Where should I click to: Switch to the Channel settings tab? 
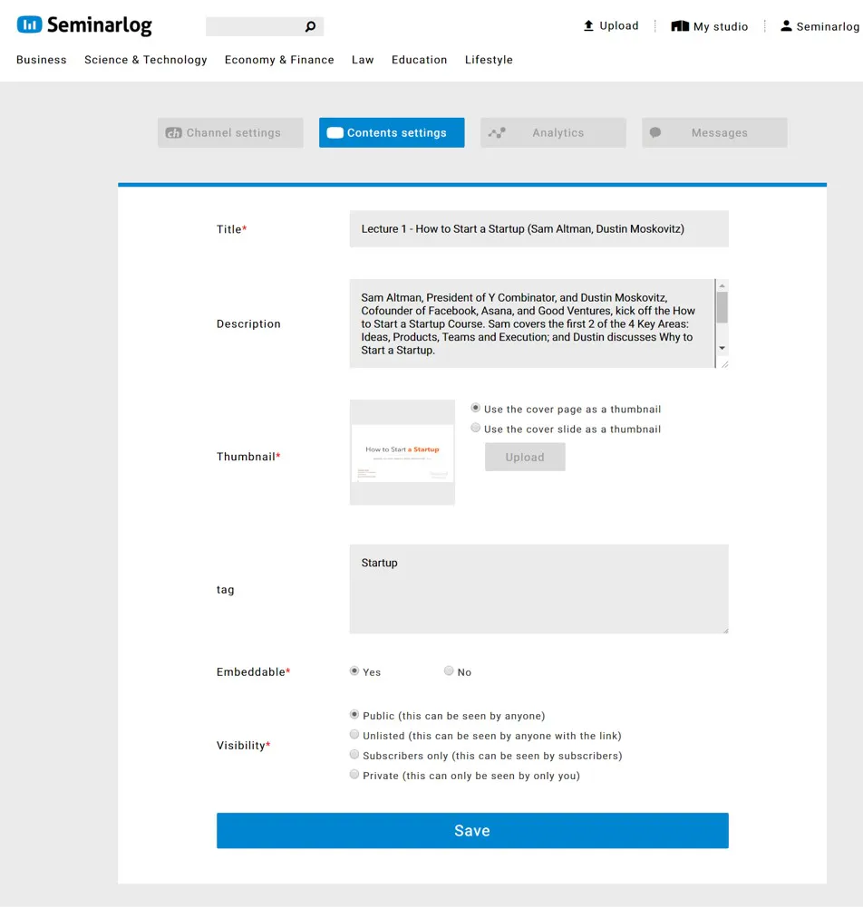(x=230, y=133)
